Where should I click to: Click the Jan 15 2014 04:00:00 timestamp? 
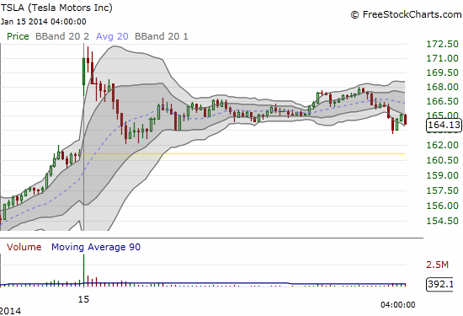(44, 22)
